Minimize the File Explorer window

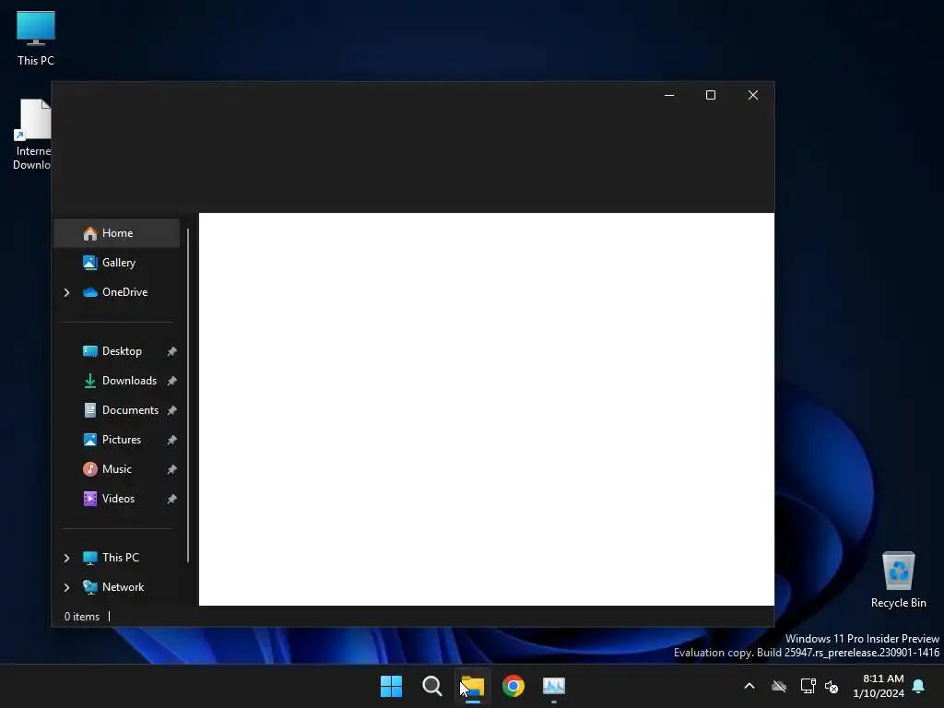pos(669,95)
